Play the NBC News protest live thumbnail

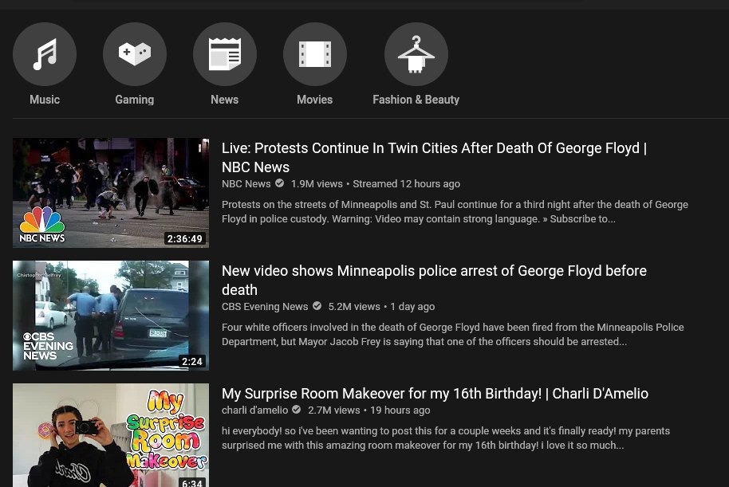tap(111, 192)
